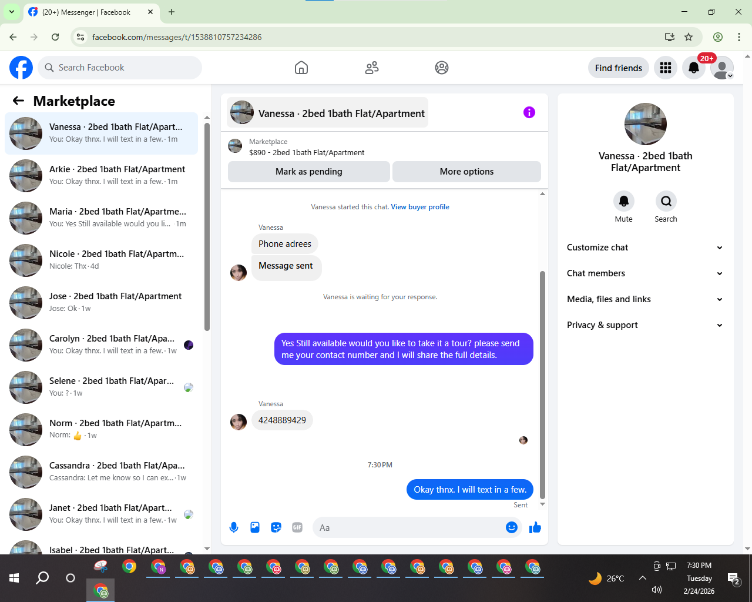
Task: Click the browser address bar URL
Action: click(x=177, y=37)
